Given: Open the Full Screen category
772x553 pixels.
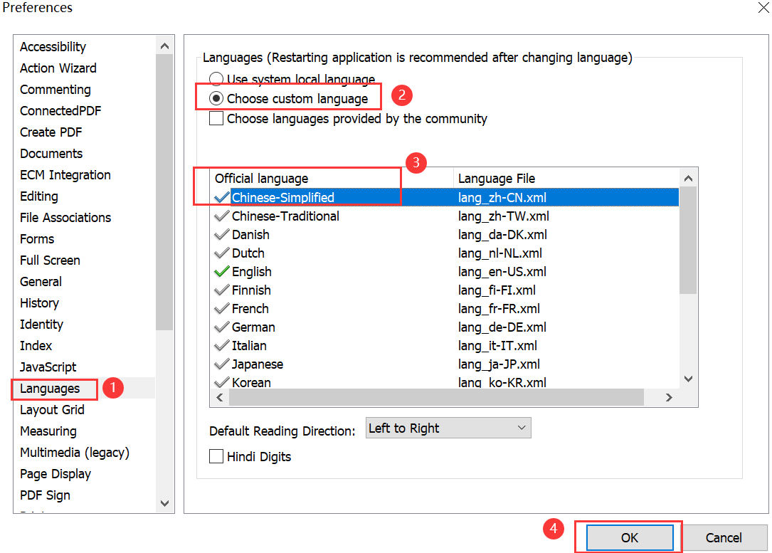Looking at the screenshot, I should click(x=50, y=260).
